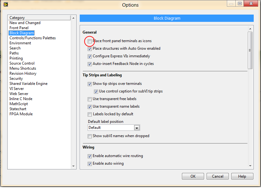The height and width of the screenshot is (190, 261).
Task: Click the Category list header
Action: pos(40,18)
